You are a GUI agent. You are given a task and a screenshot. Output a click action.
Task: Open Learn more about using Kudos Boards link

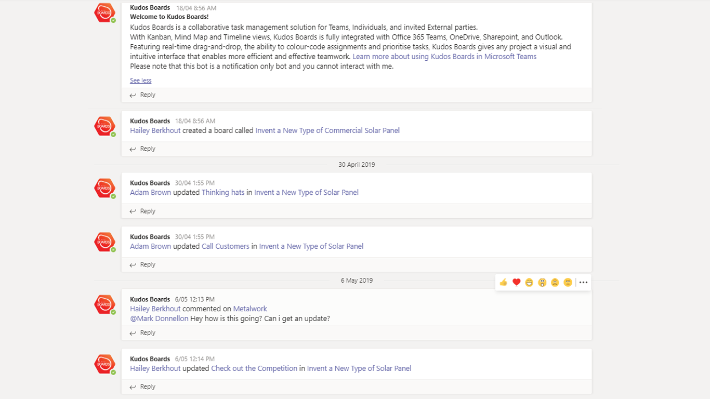pos(444,57)
